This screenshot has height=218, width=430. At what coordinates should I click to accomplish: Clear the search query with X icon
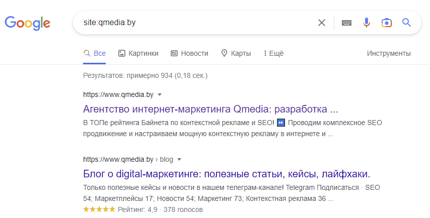(322, 23)
